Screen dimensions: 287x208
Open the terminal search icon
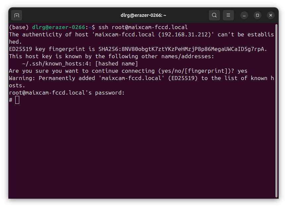pos(214,15)
